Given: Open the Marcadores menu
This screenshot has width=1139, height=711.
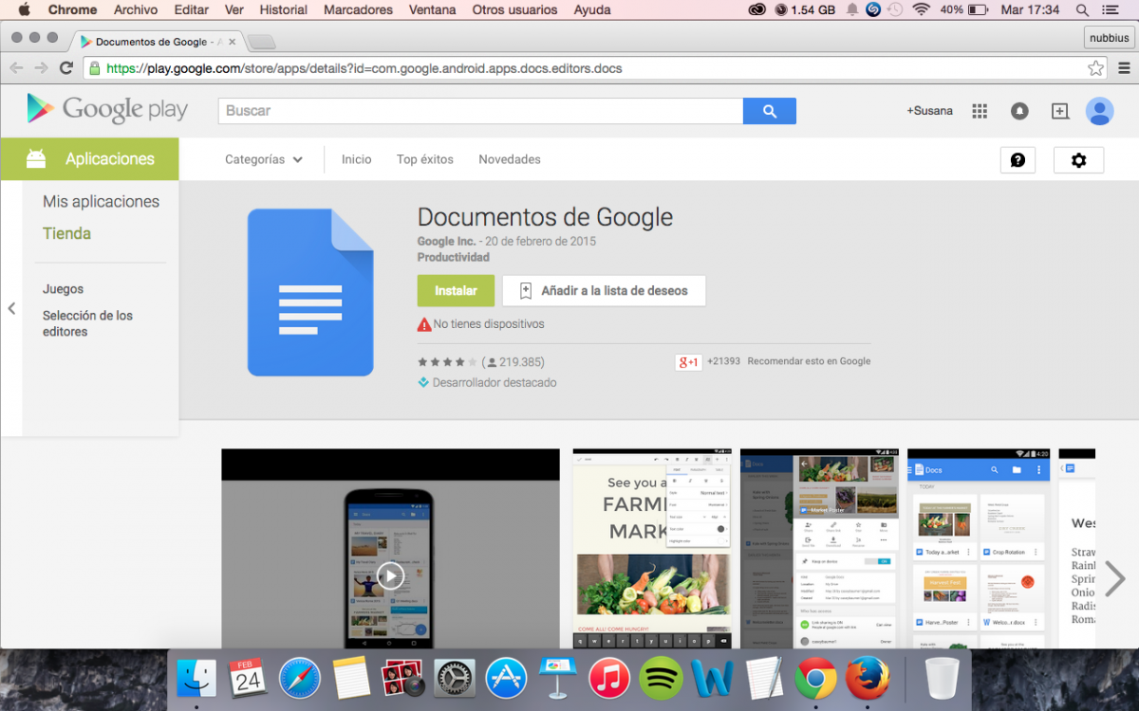Looking at the screenshot, I should (358, 9).
